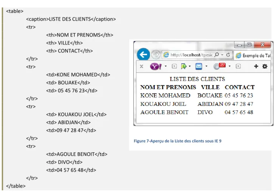The width and height of the screenshot is (274, 195).
Task: Open the Mail envelope icon
Action: pyautogui.click(x=199, y=67)
